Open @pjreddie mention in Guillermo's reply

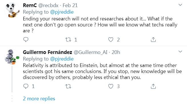tap(62, 59)
